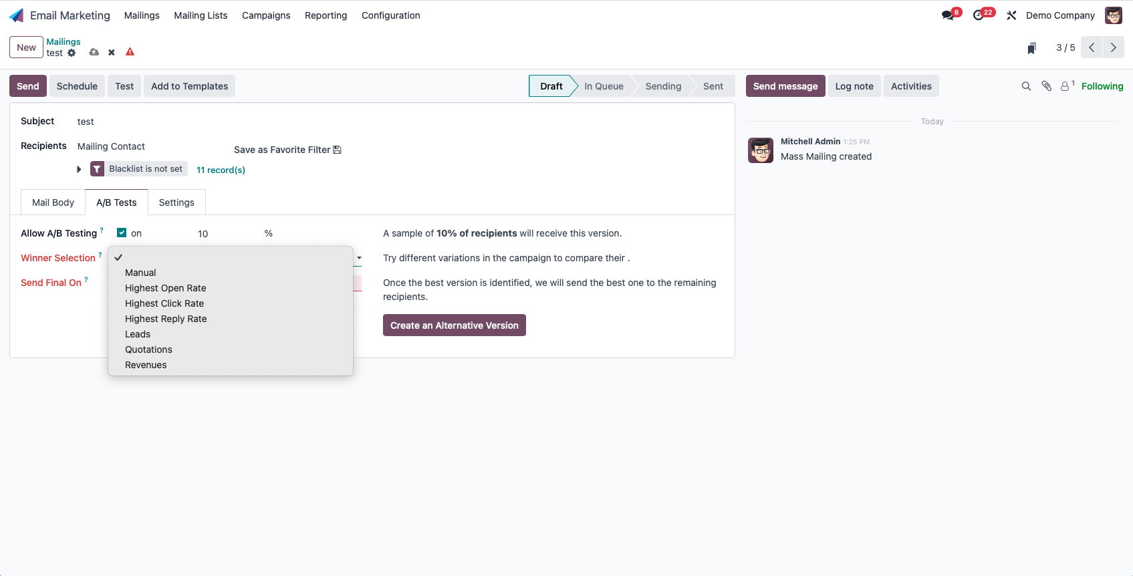Image resolution: width=1133 pixels, height=576 pixels.
Task: Click the New button
Action: (26, 47)
